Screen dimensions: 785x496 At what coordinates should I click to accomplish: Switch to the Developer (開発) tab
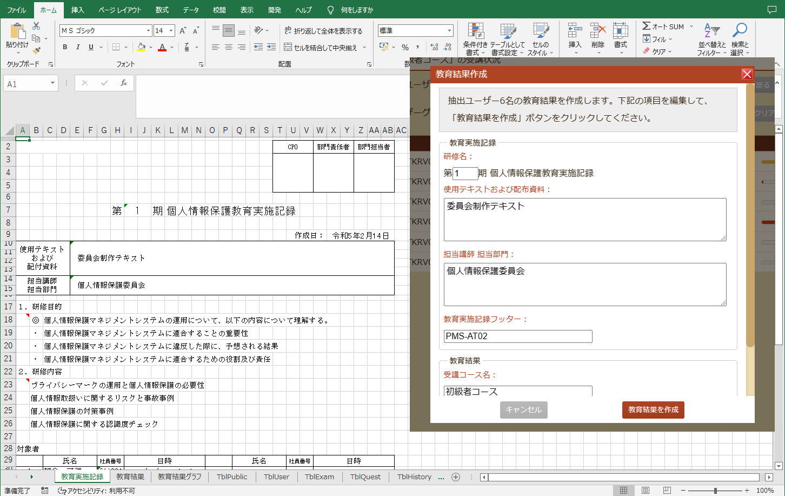275,10
